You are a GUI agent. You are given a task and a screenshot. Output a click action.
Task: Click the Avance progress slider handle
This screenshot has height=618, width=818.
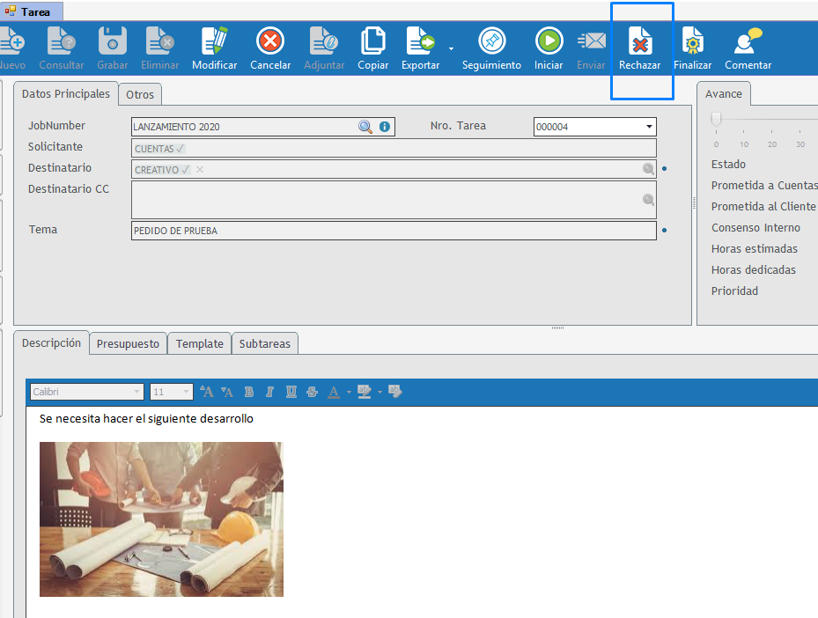pyautogui.click(x=717, y=119)
